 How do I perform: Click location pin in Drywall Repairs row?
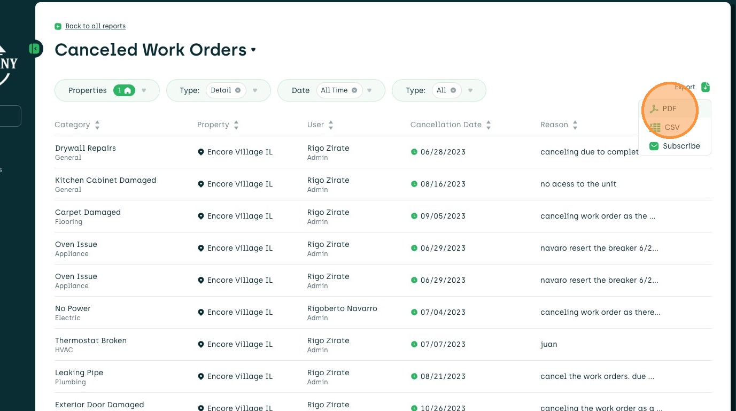[x=201, y=152]
